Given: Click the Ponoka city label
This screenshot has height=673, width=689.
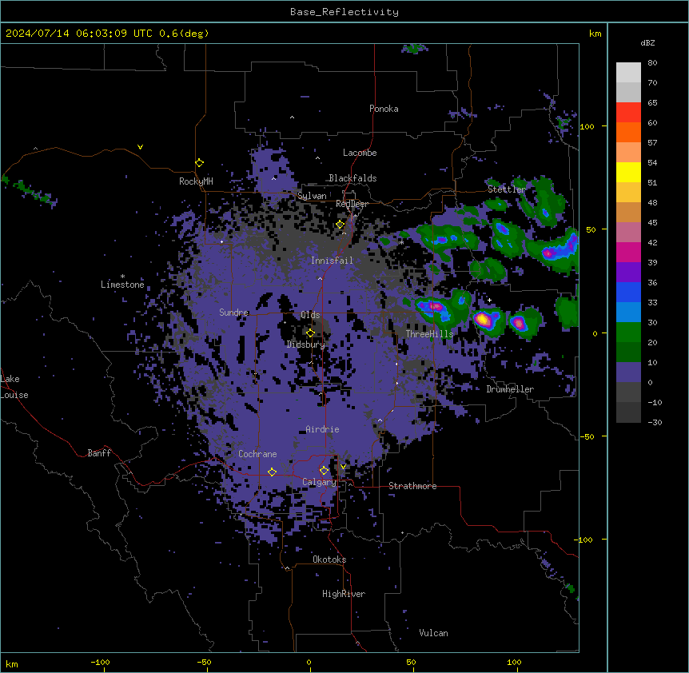Looking at the screenshot, I should click(384, 109).
